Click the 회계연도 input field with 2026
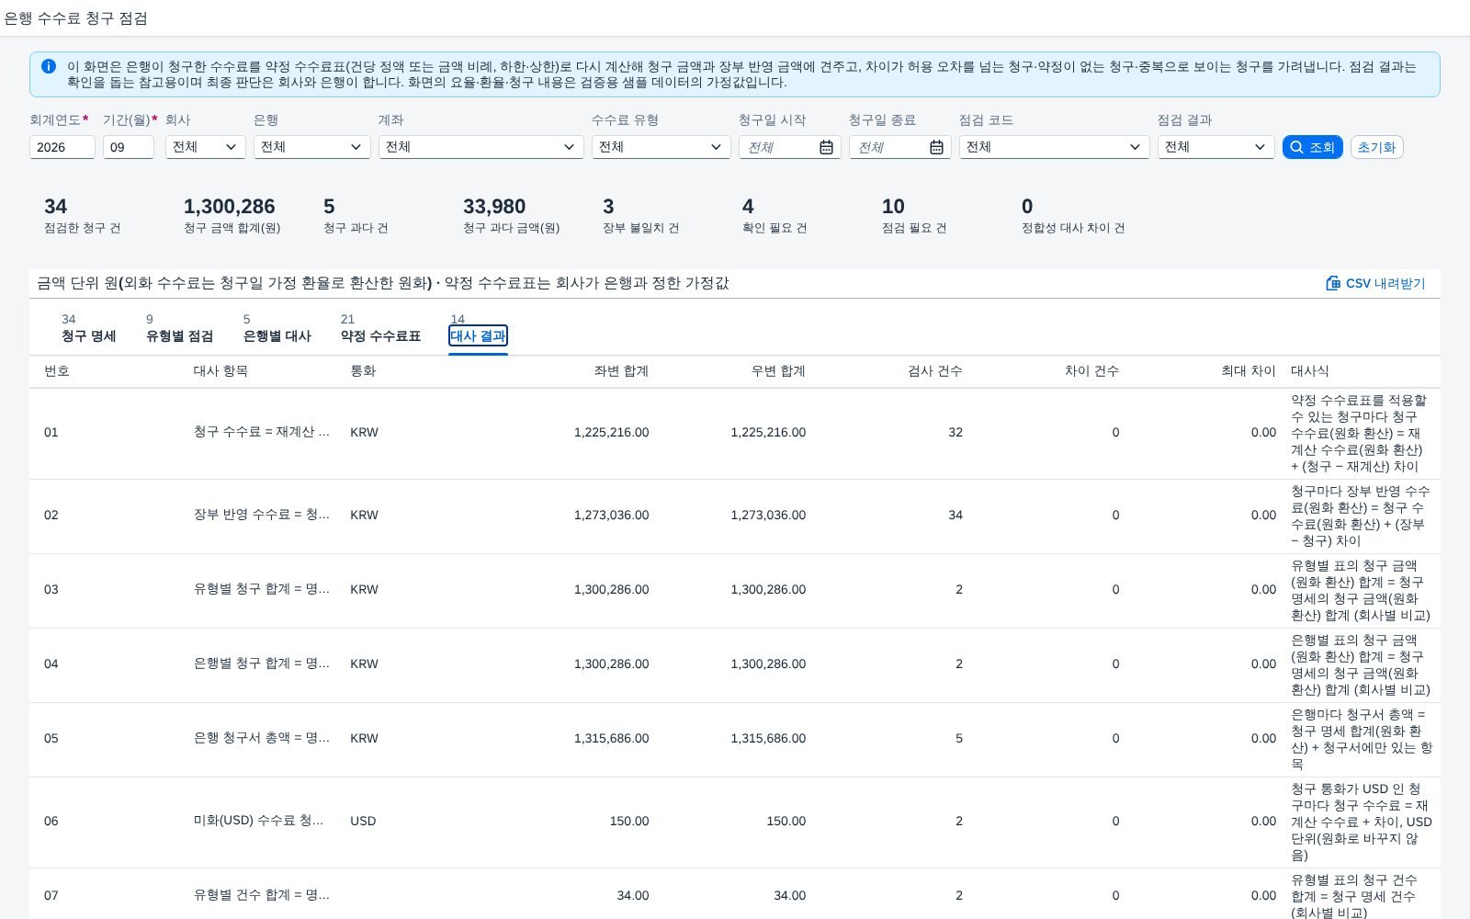Screen dimensions: 1470x919 62,147
